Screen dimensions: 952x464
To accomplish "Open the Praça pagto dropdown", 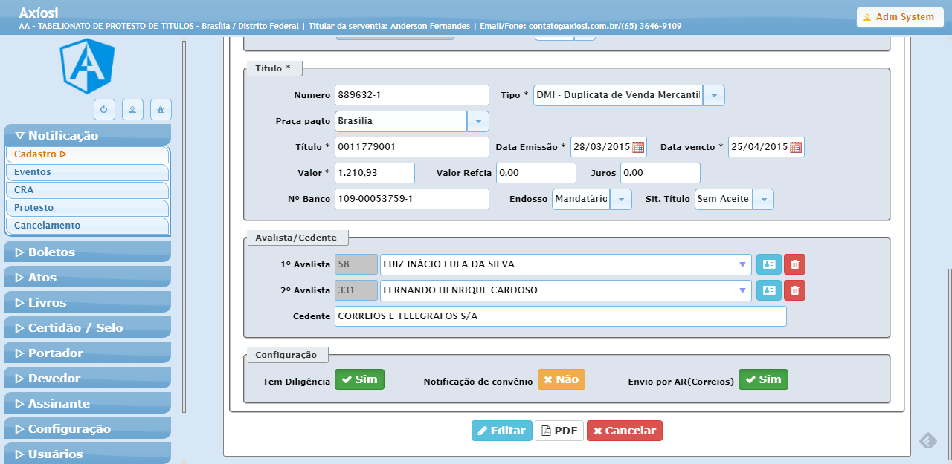I will click(478, 121).
